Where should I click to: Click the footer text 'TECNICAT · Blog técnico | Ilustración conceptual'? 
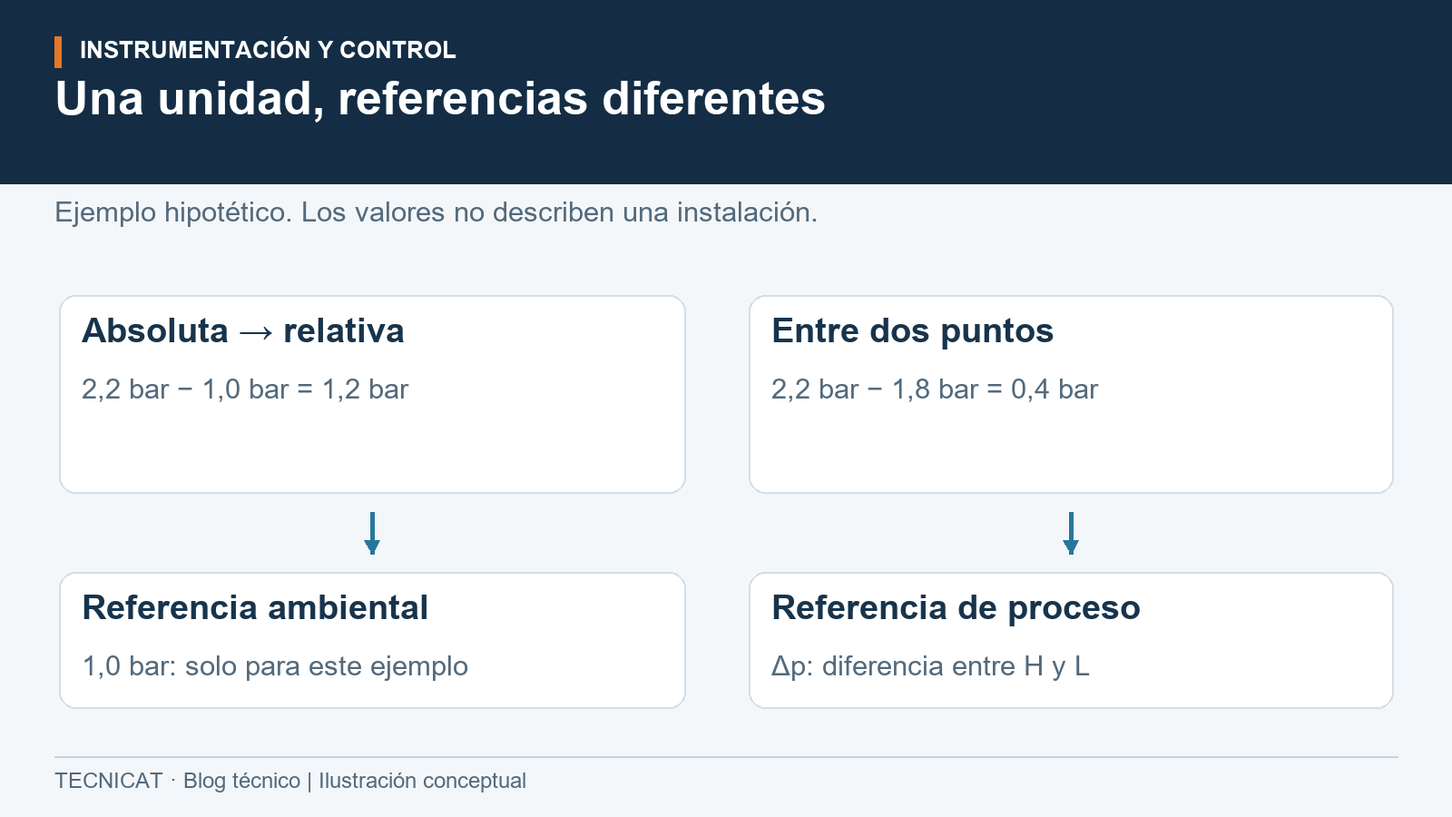pyautogui.click(x=290, y=781)
